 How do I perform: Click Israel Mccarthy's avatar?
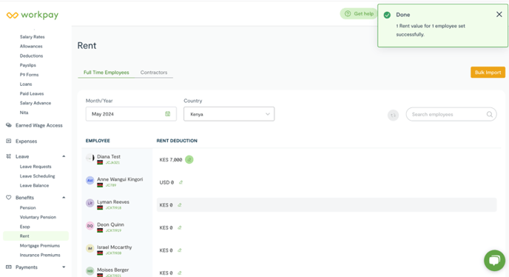[90, 248]
